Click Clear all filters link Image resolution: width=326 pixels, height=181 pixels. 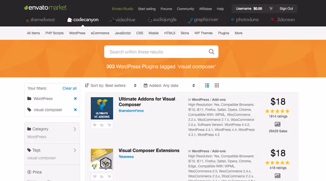tap(69, 88)
